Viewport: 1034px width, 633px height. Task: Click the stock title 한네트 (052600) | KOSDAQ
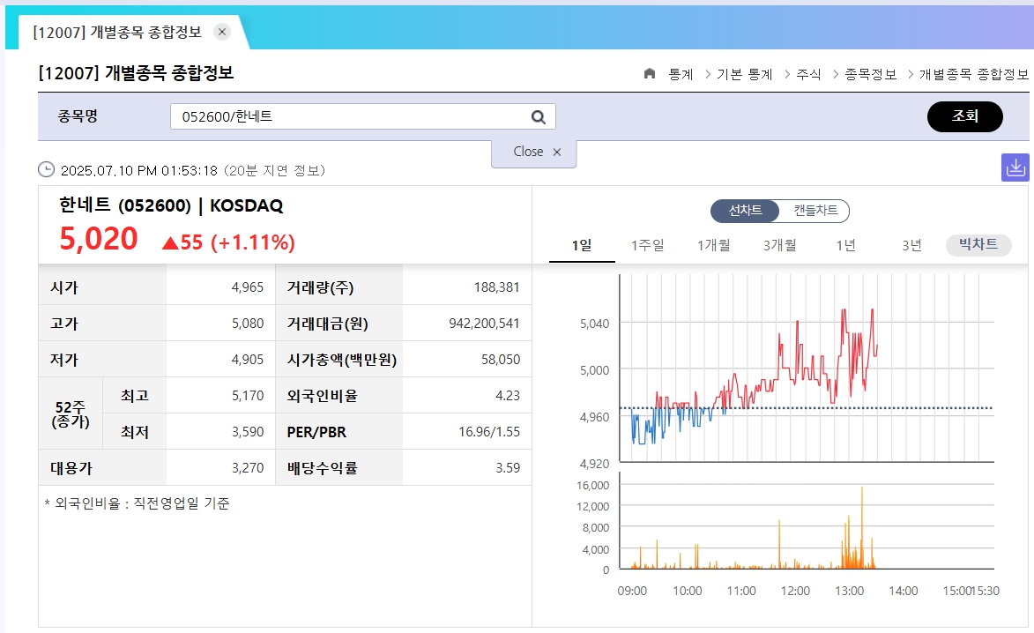pyautogui.click(x=171, y=205)
